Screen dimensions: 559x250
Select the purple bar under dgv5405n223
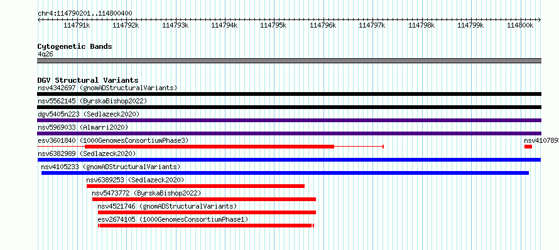tap(289, 120)
